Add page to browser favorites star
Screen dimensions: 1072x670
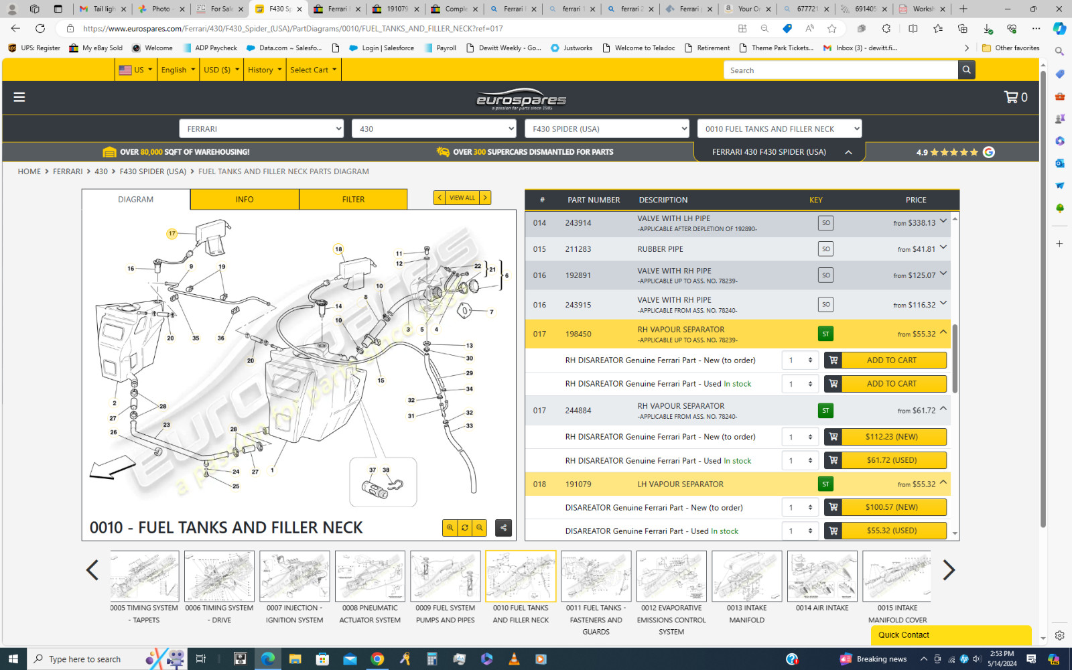pyautogui.click(x=832, y=28)
